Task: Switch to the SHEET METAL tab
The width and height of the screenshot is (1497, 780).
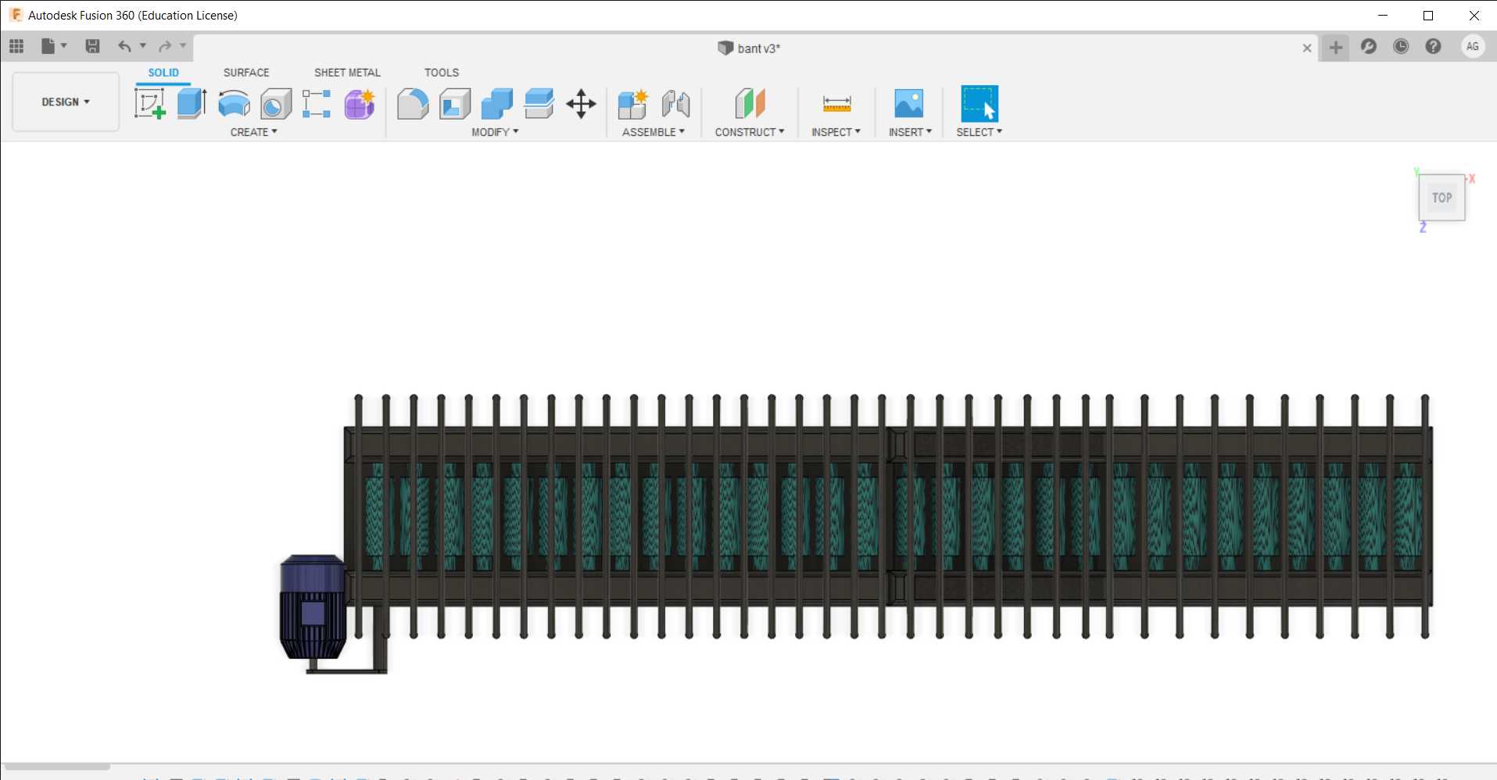Action: (347, 72)
